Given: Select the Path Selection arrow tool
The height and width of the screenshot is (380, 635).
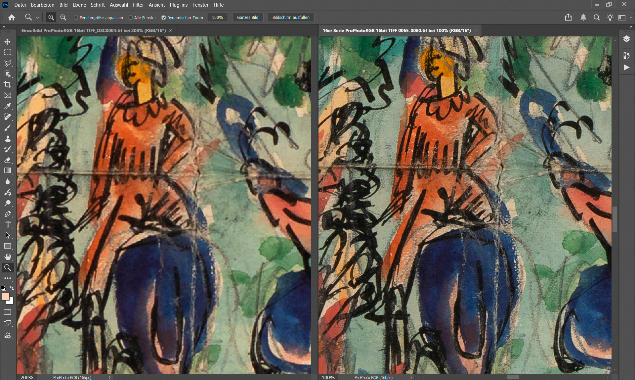Looking at the screenshot, I should [8, 235].
